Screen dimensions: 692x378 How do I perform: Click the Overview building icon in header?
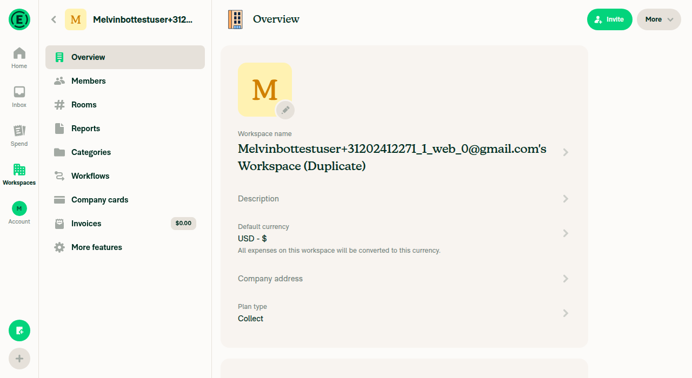235,19
